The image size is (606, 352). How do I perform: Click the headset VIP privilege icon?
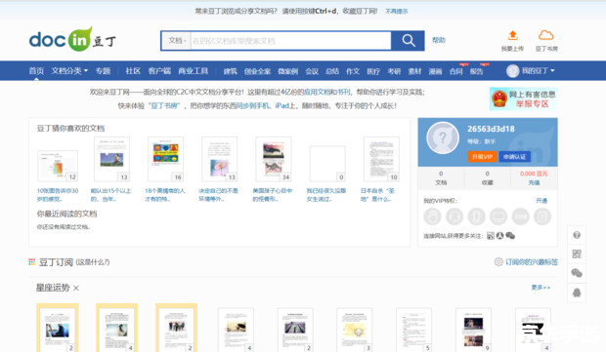(454, 216)
